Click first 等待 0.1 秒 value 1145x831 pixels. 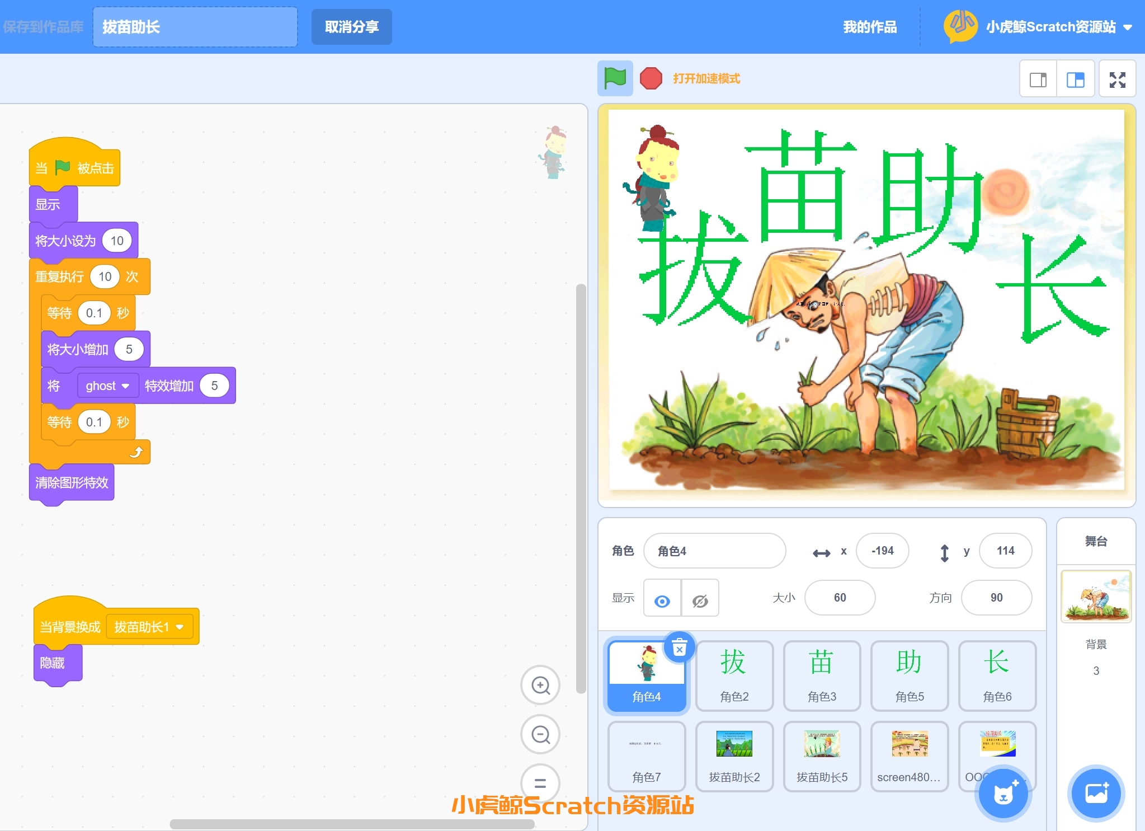click(94, 313)
